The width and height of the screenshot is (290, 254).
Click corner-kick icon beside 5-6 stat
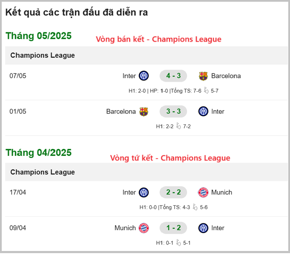click(x=195, y=207)
